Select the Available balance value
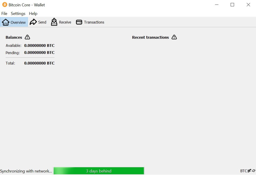 point(39,45)
